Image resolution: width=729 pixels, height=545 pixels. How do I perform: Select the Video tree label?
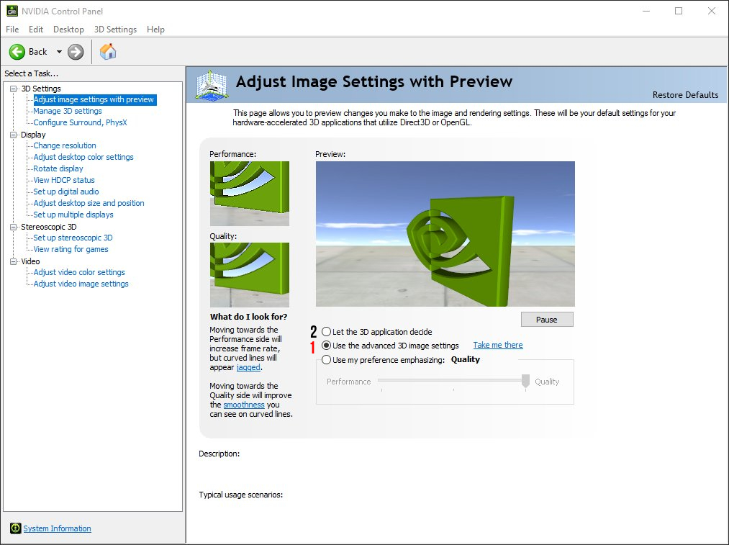pos(30,261)
